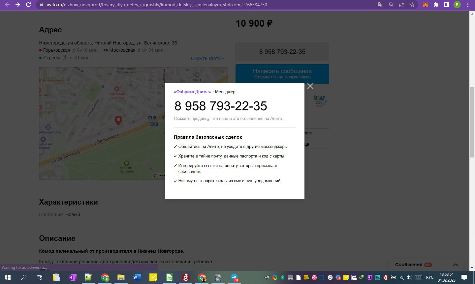The width and height of the screenshot is (475, 284).
Task: Open the Google Translate page icon
Action: click(380, 5)
